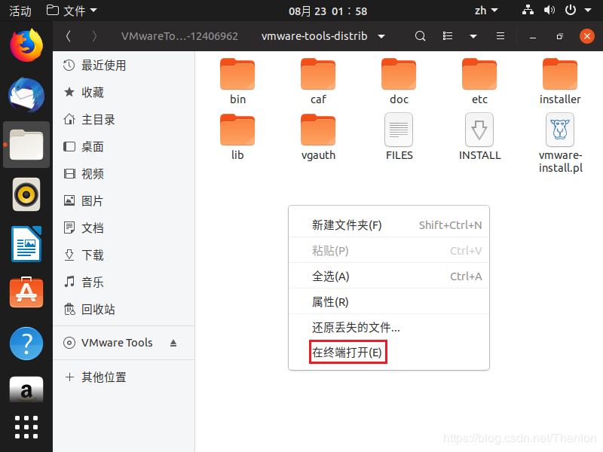603x452 pixels.
Task: Eject the VMware Tools disc
Action: pos(173,343)
